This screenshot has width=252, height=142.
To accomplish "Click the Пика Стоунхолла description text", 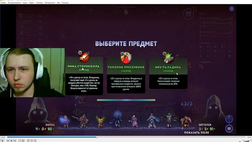I will click(84, 84).
